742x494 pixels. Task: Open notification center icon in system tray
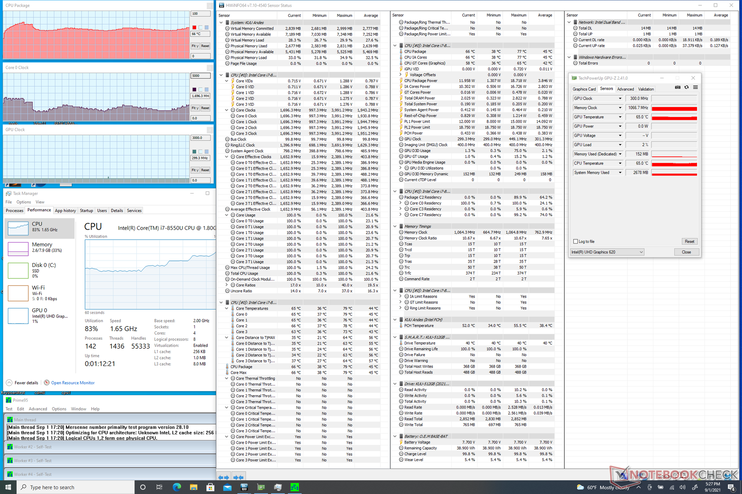click(x=731, y=487)
